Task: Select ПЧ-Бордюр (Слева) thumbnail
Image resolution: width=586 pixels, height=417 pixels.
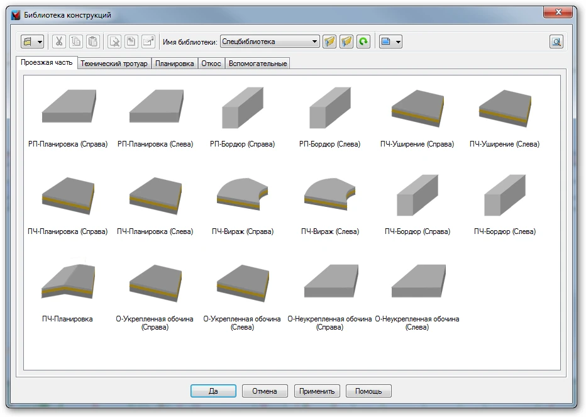Action: tap(505, 195)
